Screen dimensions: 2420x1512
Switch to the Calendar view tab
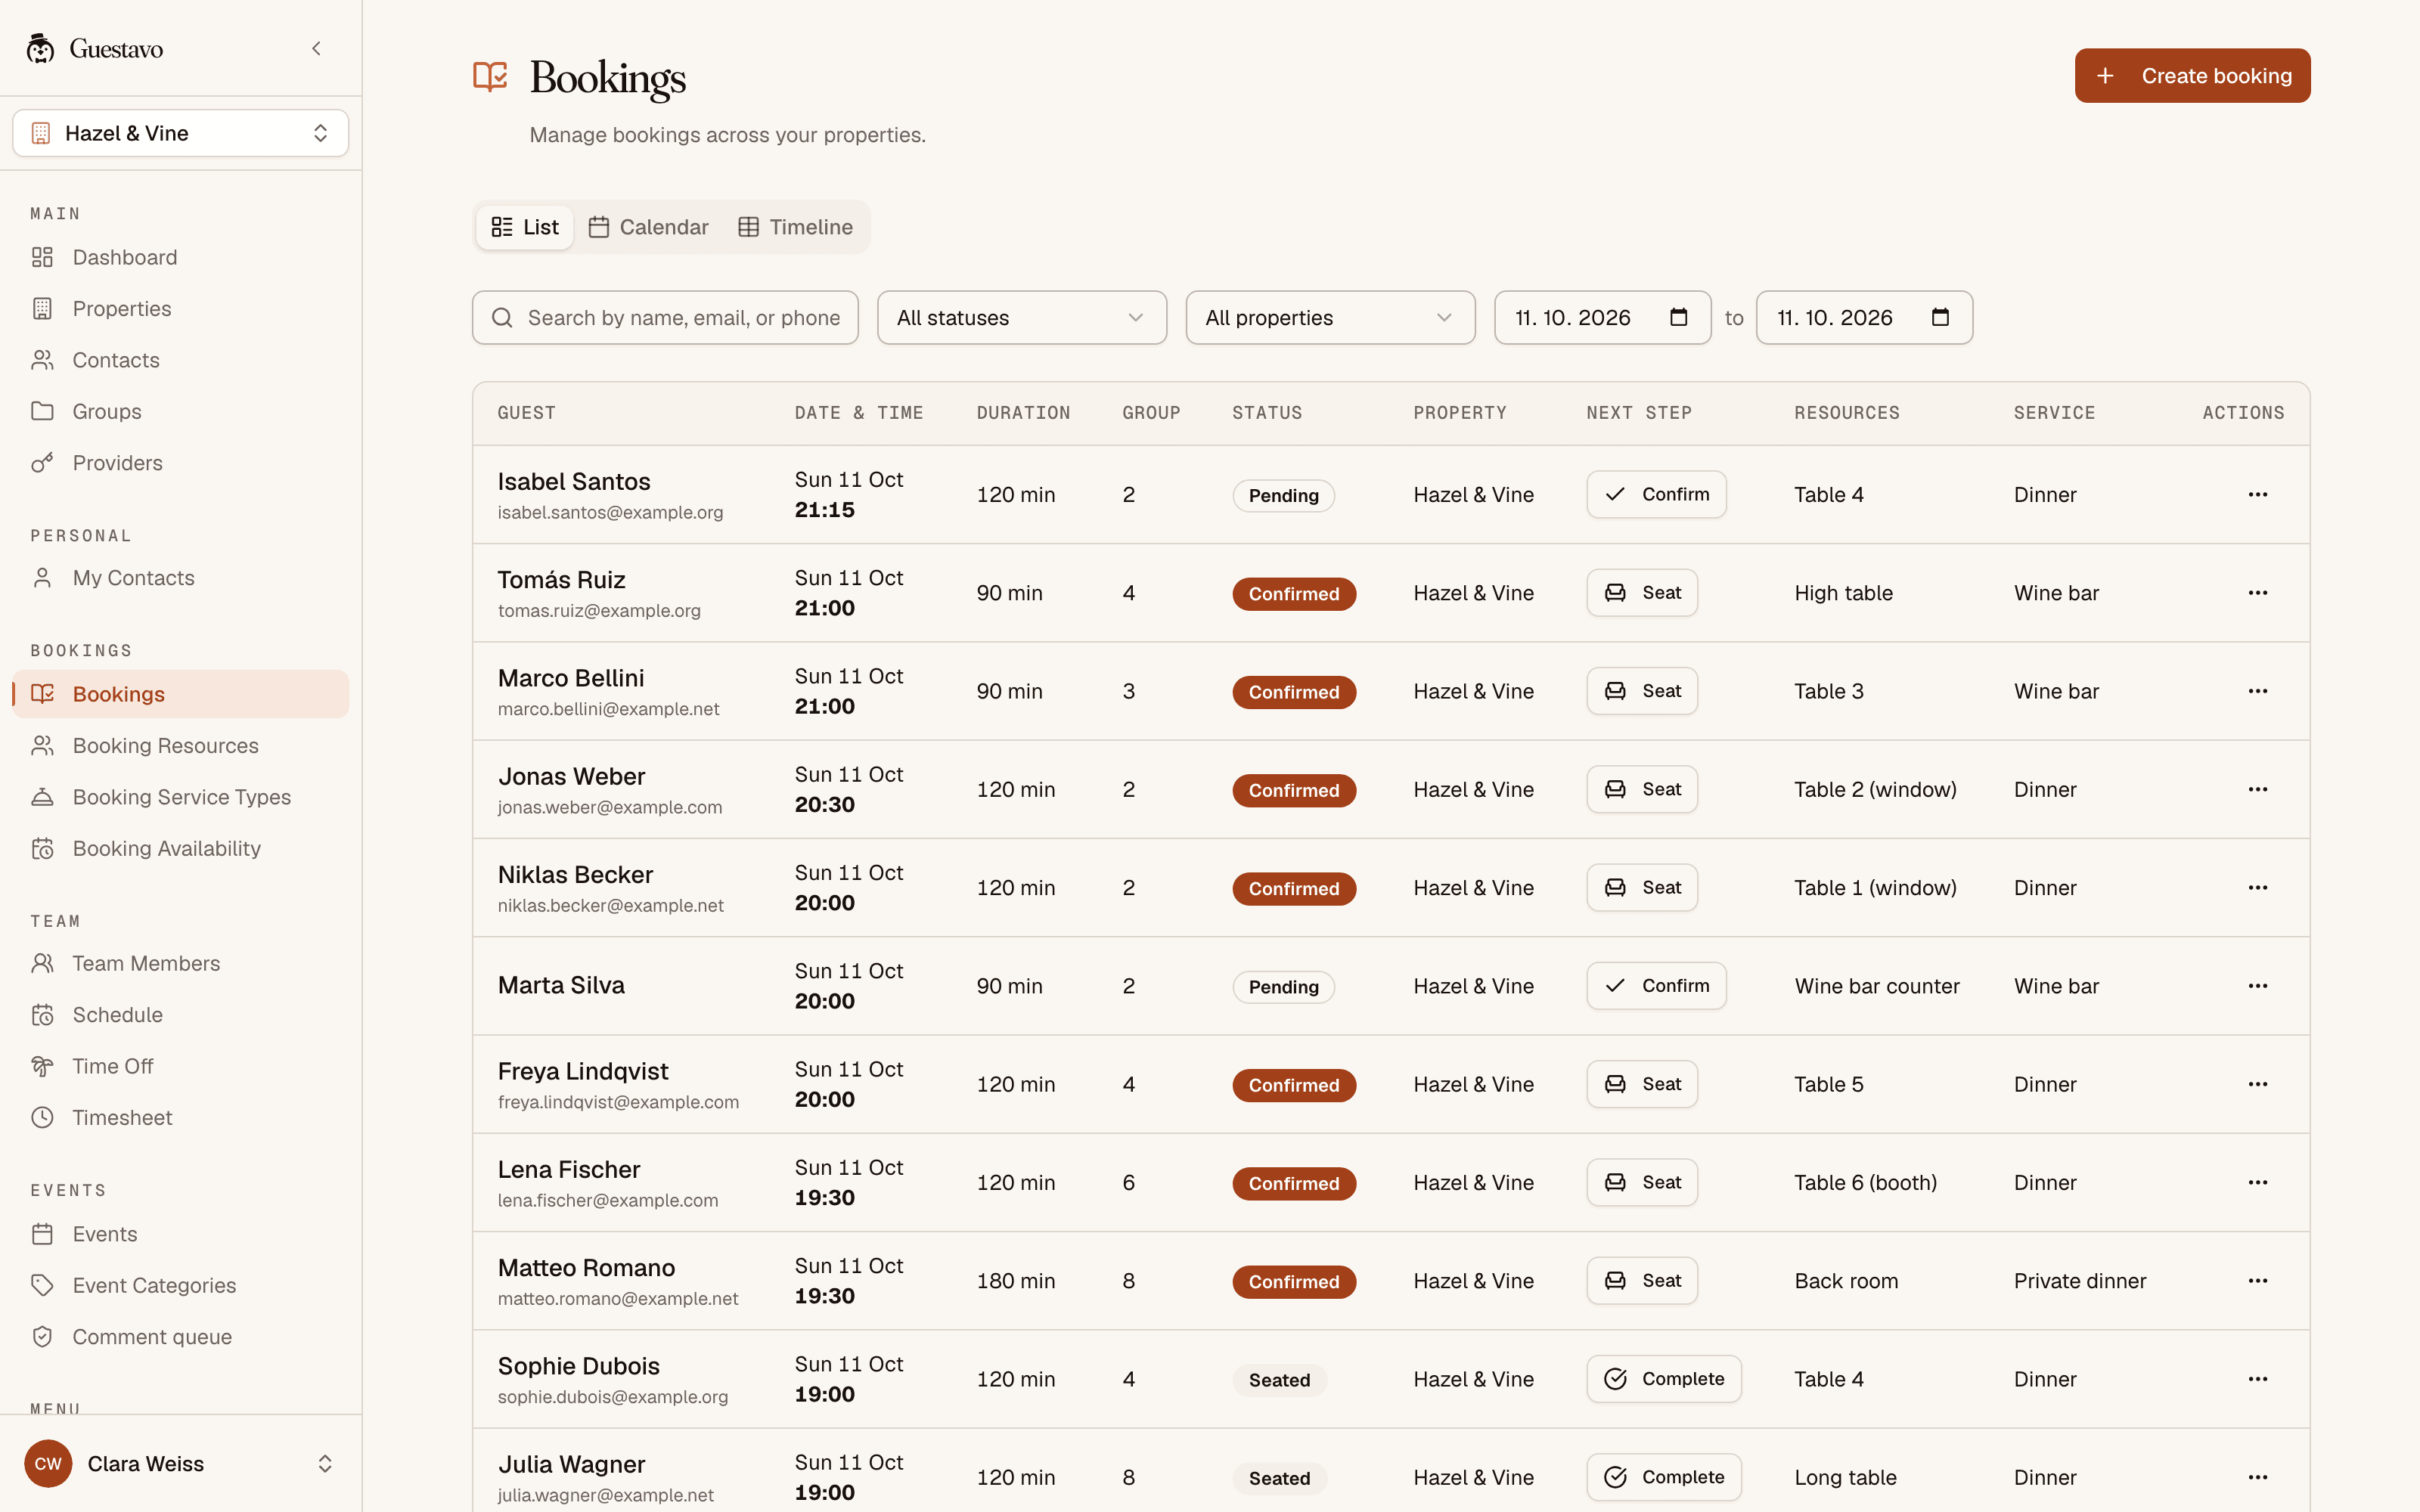tap(648, 227)
